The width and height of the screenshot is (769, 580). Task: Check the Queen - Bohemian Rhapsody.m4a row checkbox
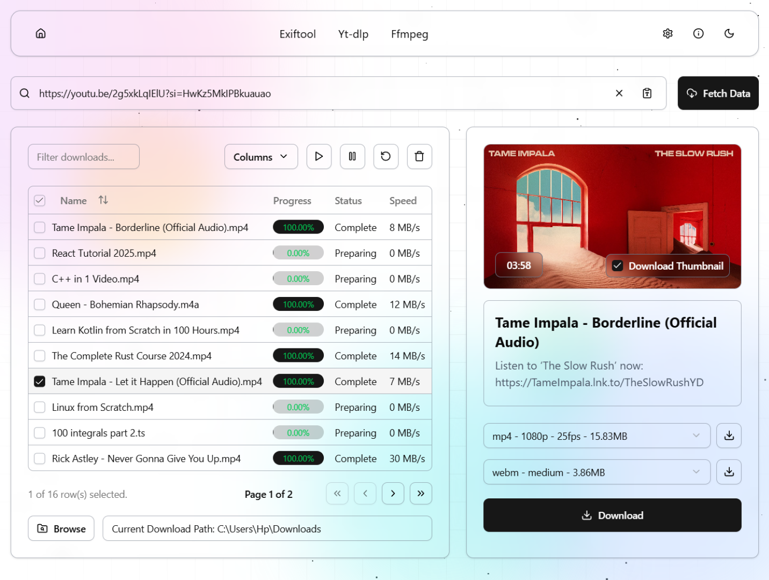pyautogui.click(x=40, y=305)
